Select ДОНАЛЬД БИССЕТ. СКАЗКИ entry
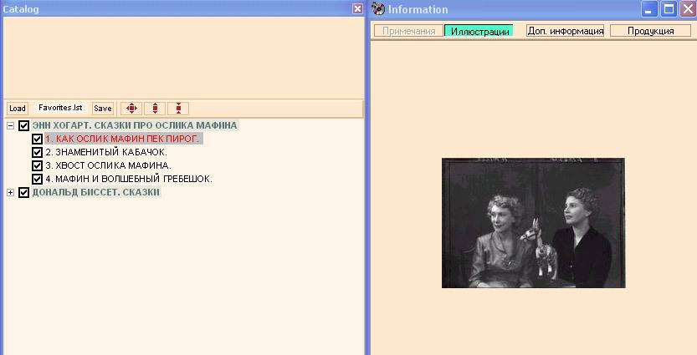Viewport: 697px width, 355px height. click(95, 192)
